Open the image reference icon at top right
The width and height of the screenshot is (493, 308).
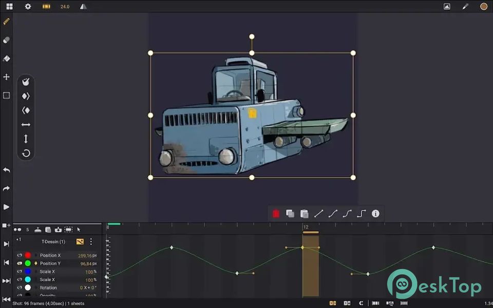447,6
